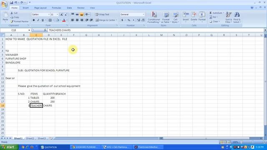This screenshot has width=267, height=150.
Task: Enable Wrap Text
Action: pyautogui.click(x=102, y=15)
